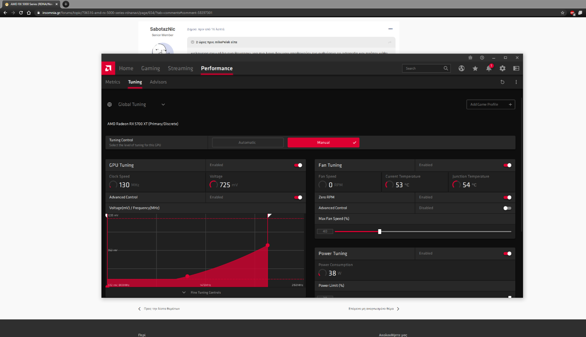Click the SabotazNic avatar image
Viewport: 586px width, 337px height.
pos(163,48)
